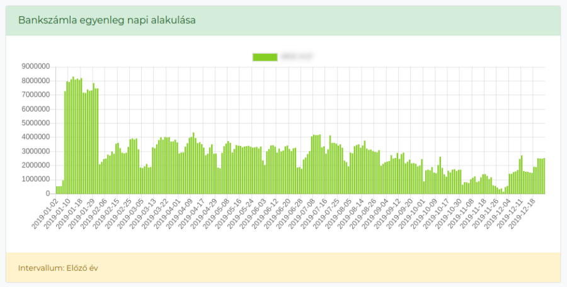Viewport: 567px width, 287px height.
Task: Click the chart title 'Bankszámla egyenleg napi alakulása'
Action: (x=106, y=20)
